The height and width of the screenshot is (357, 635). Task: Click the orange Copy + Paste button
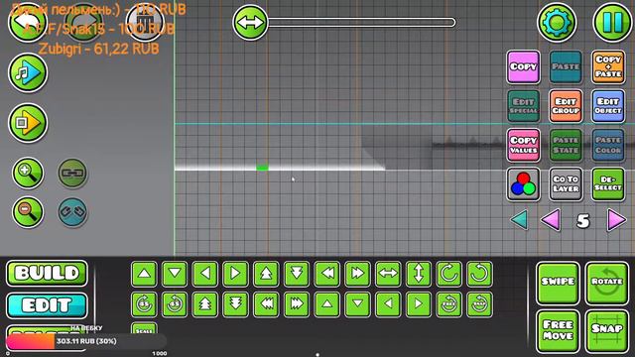[608, 66]
